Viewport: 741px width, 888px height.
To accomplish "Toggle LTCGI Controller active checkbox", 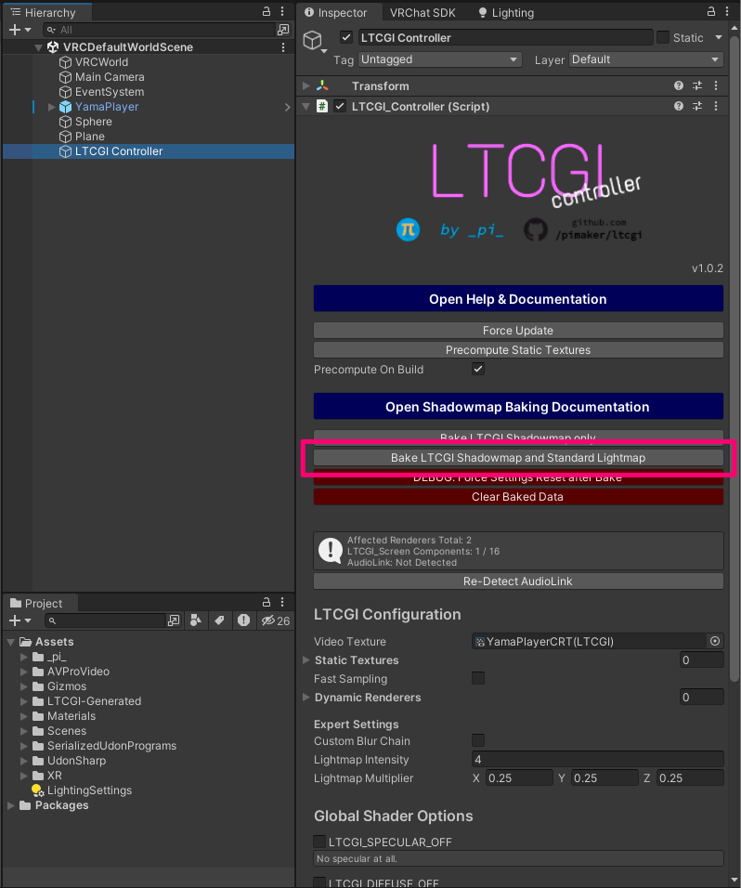I will 345,37.
